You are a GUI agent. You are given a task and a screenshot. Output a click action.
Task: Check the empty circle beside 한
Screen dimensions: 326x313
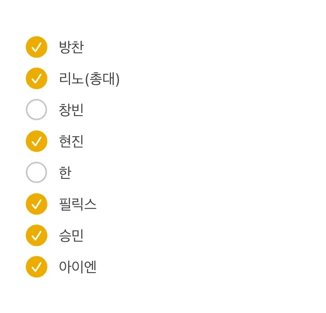36,172
